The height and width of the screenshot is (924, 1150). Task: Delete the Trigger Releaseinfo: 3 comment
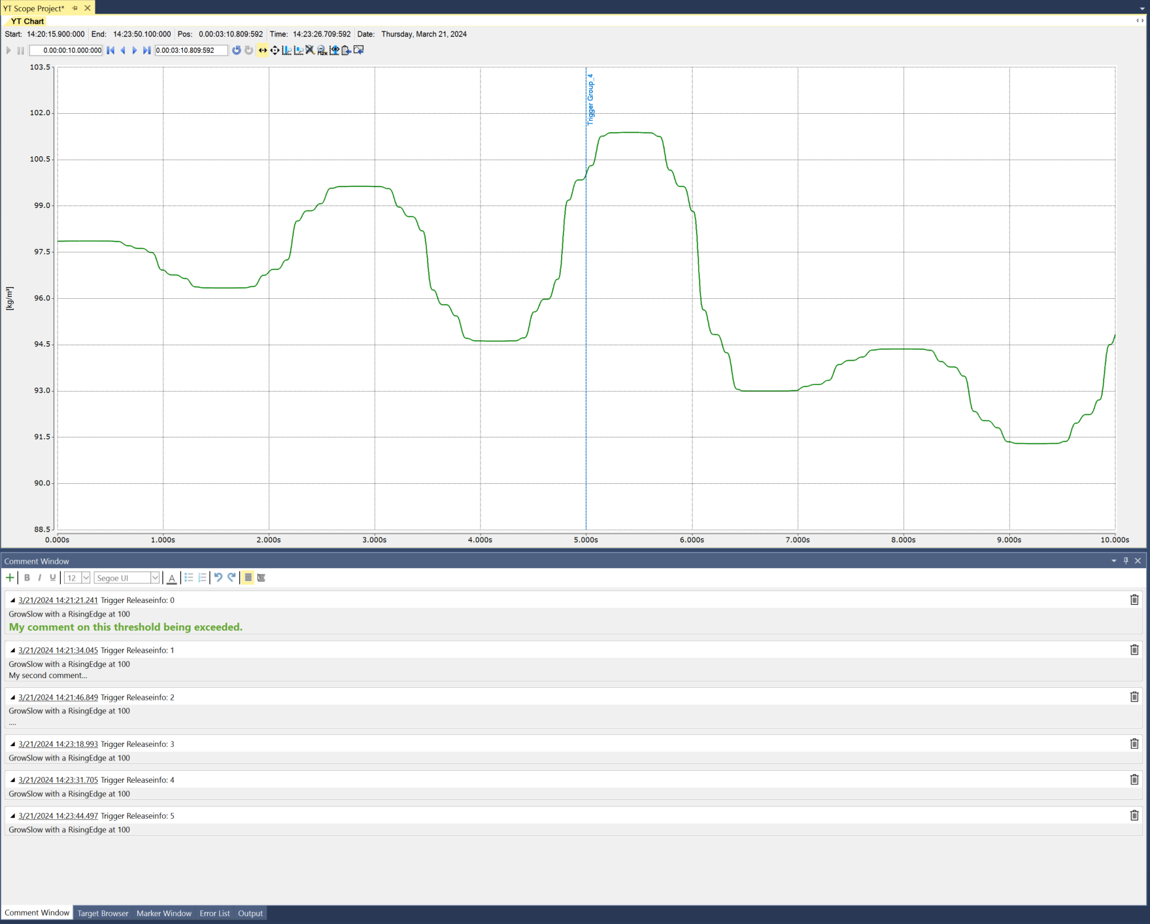click(x=1134, y=744)
